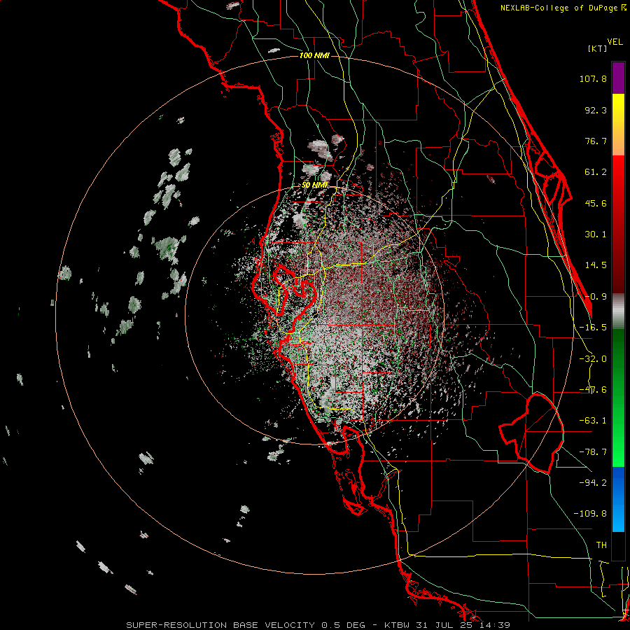Click the -63.1 velocity scale value
The width and height of the screenshot is (630, 630).
(593, 421)
